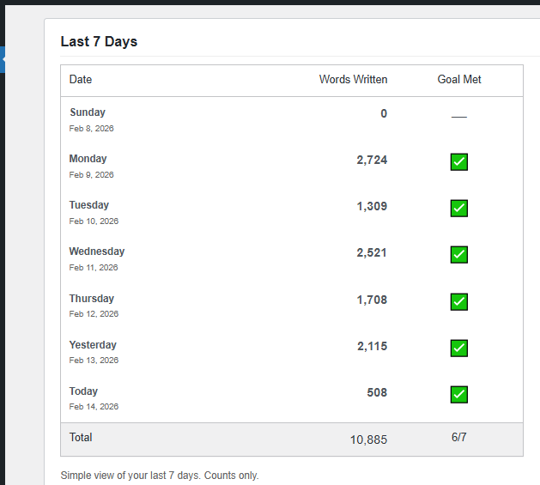Click the Words Written column header

353,80
